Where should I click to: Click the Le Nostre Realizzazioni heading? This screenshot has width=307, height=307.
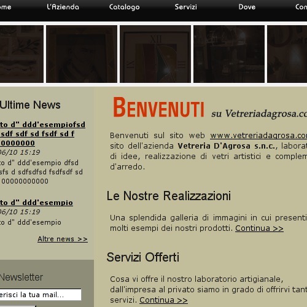point(169,196)
